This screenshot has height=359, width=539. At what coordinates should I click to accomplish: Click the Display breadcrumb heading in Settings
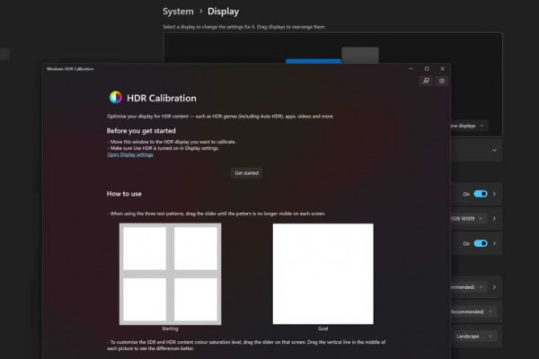pos(223,12)
